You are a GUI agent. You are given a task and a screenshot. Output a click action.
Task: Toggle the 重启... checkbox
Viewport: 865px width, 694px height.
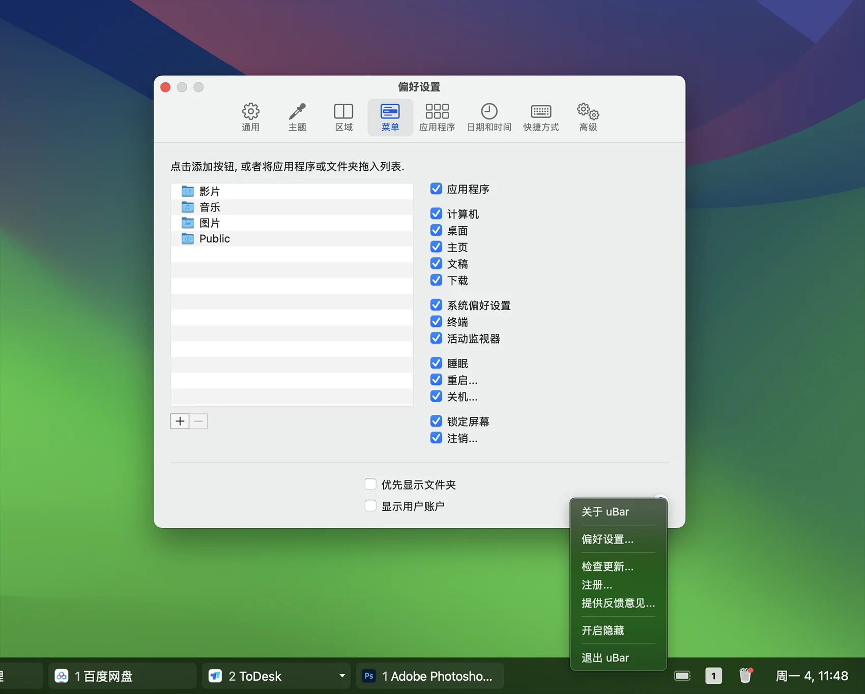(x=436, y=380)
